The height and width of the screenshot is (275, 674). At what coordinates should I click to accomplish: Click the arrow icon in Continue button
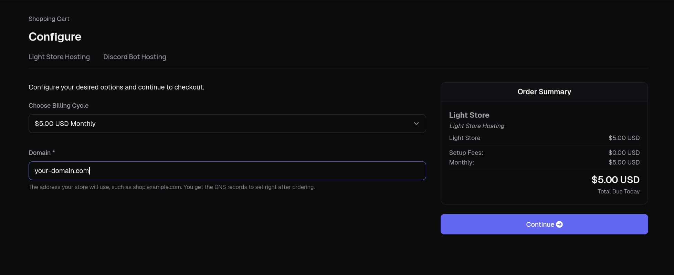click(x=559, y=224)
